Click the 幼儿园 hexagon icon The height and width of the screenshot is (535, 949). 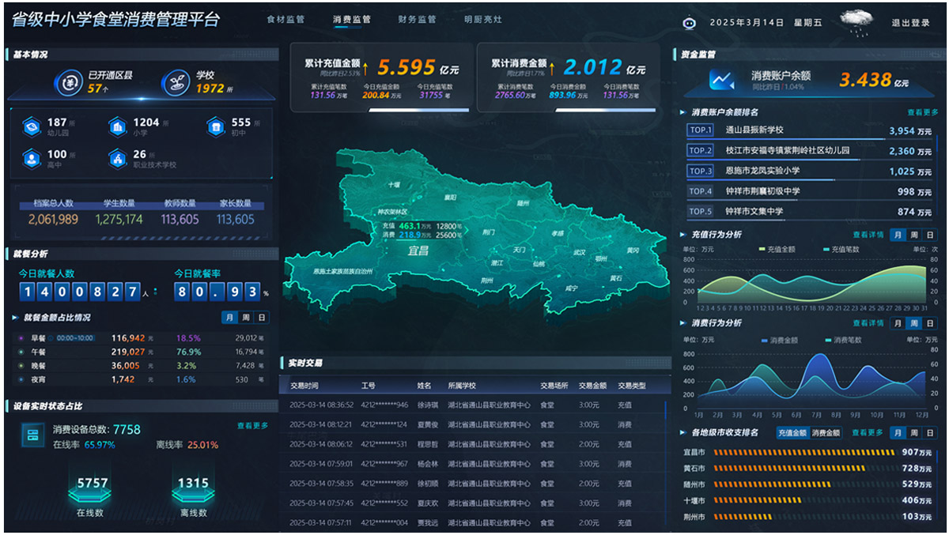pyautogui.click(x=32, y=126)
